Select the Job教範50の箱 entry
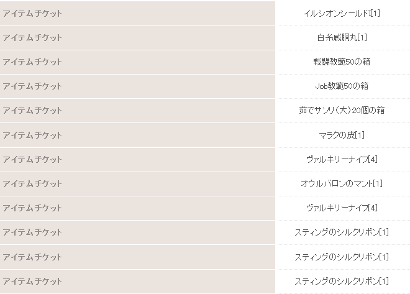Image resolution: width=410 pixels, height=294 pixels. [x=342, y=86]
